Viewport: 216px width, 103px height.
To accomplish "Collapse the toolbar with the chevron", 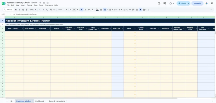I will coord(211,10).
